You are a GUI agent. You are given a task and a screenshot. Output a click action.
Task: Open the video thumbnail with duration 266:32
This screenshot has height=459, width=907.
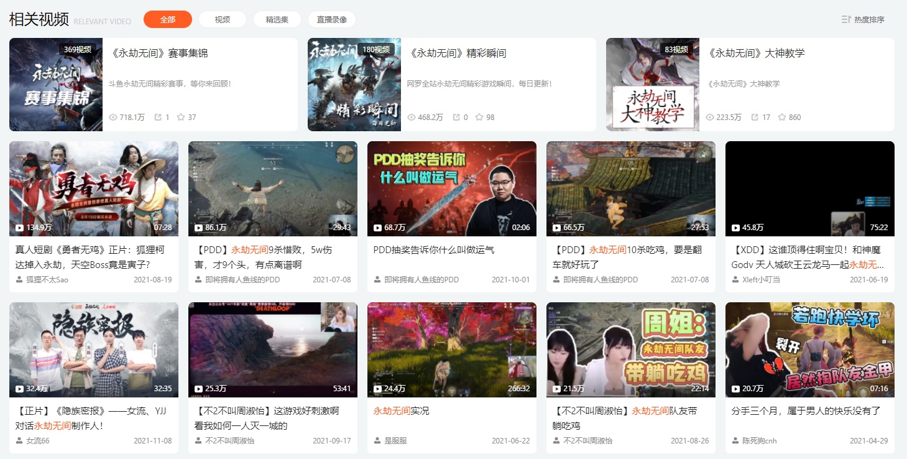point(452,350)
